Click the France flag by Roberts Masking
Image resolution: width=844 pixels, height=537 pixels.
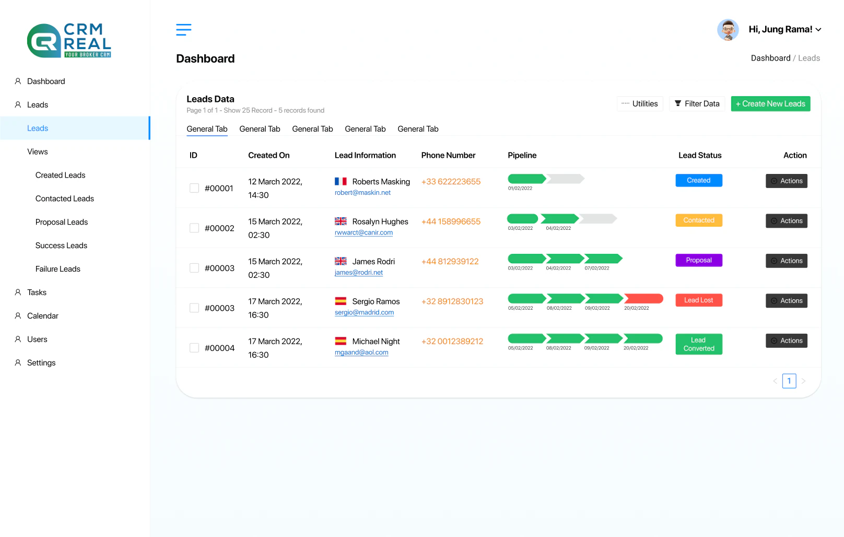tap(341, 181)
